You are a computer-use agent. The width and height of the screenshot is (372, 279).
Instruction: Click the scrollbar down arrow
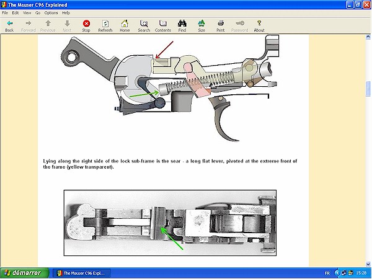coord(368,264)
